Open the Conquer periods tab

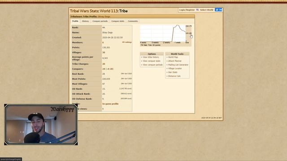(100, 21)
